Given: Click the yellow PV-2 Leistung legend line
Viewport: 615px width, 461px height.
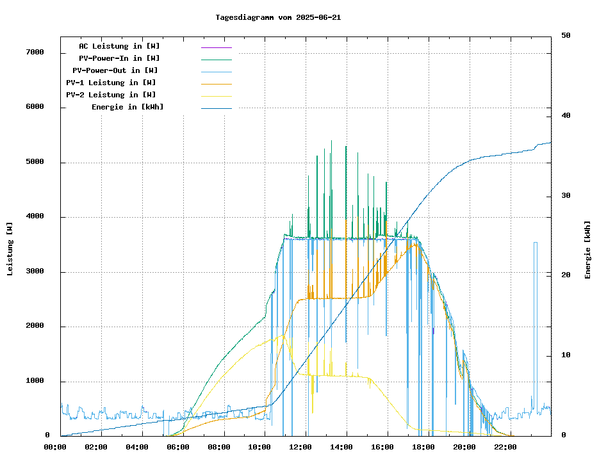Looking at the screenshot, I should point(216,95).
